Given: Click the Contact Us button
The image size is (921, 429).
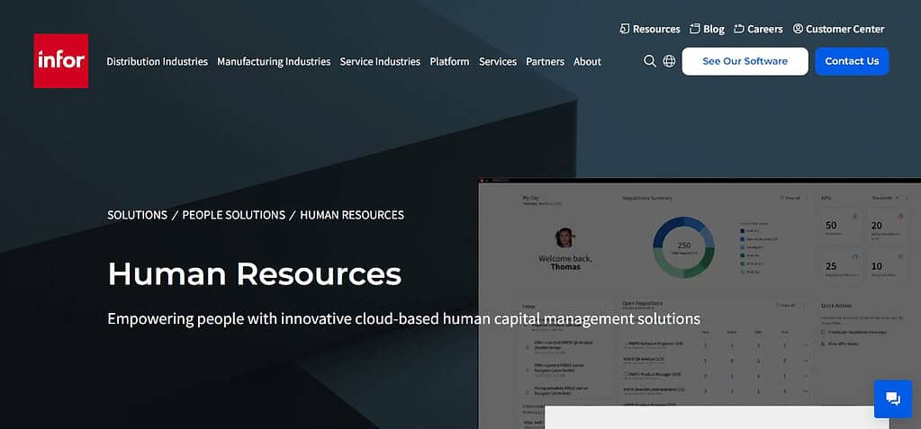Looking at the screenshot, I should coord(852,61).
